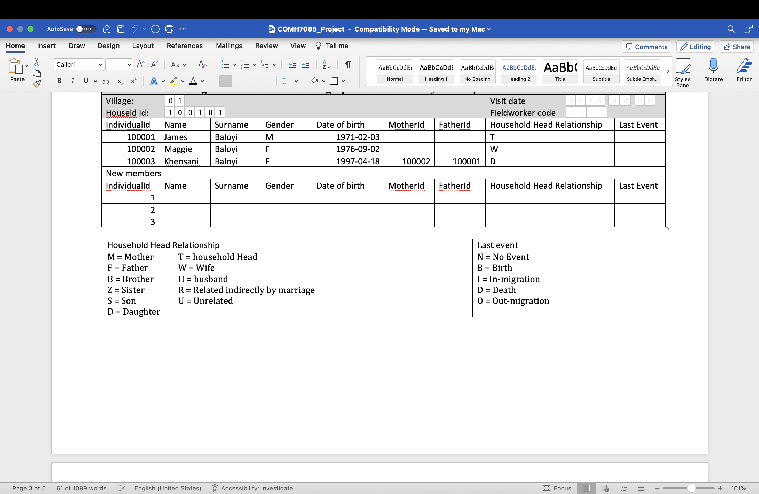Click the Comments button
759x494 pixels.
point(646,47)
